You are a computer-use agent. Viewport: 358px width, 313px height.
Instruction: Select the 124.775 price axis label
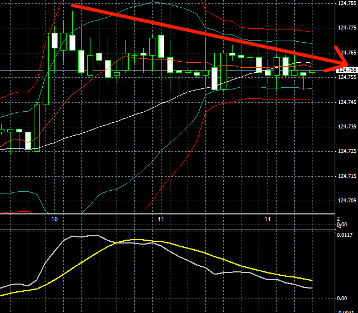(347, 28)
